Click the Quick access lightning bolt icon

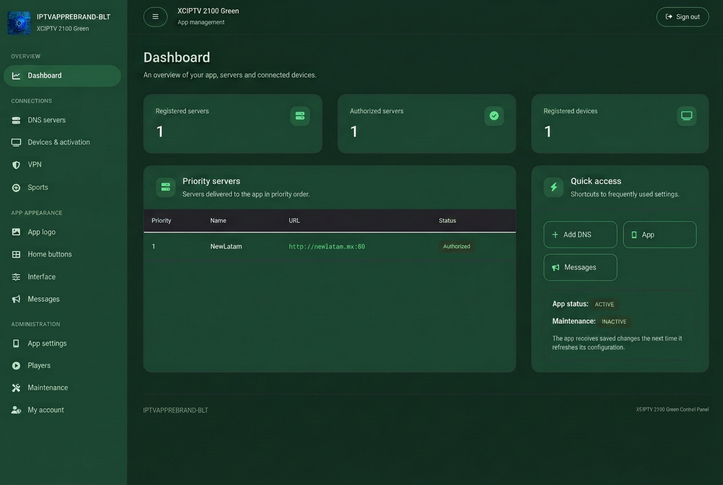[554, 187]
